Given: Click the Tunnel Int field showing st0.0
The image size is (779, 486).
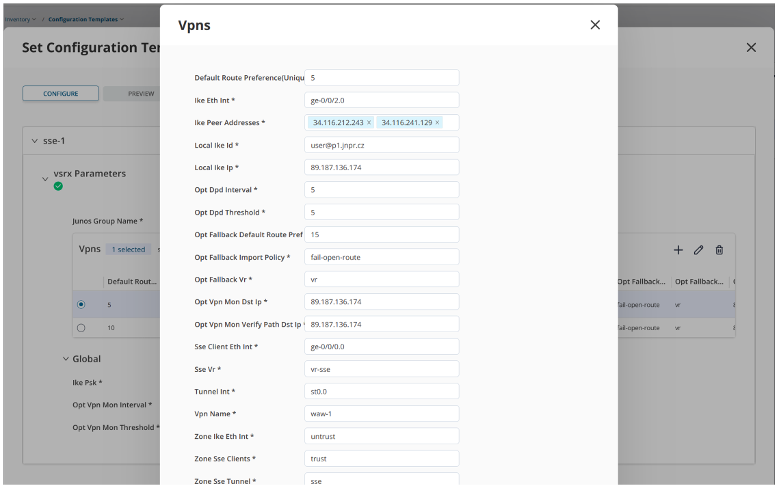Looking at the screenshot, I should tap(382, 391).
